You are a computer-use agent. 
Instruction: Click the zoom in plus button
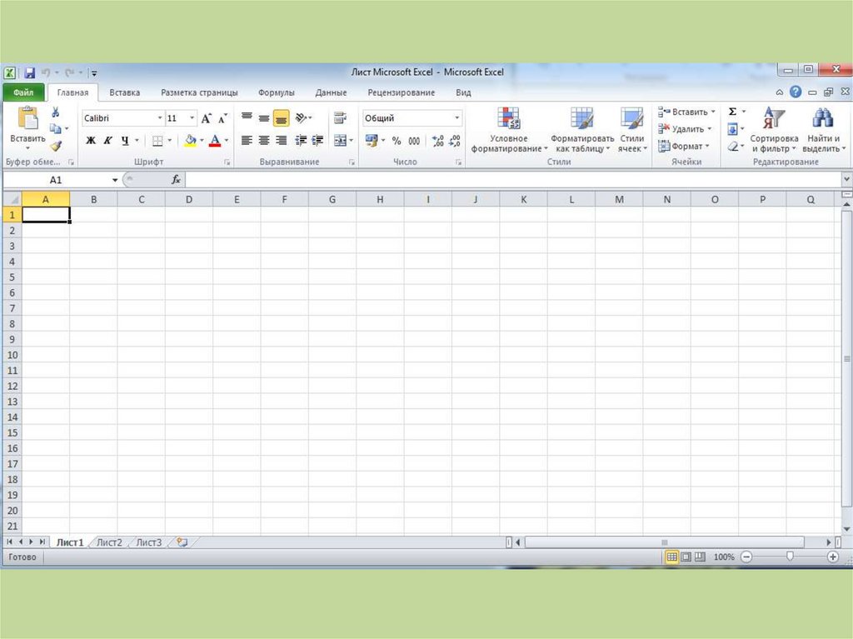coord(833,557)
